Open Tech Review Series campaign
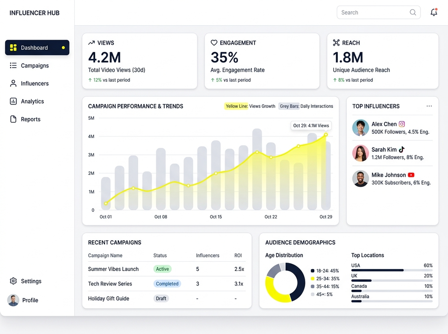448x334 pixels. coord(110,284)
